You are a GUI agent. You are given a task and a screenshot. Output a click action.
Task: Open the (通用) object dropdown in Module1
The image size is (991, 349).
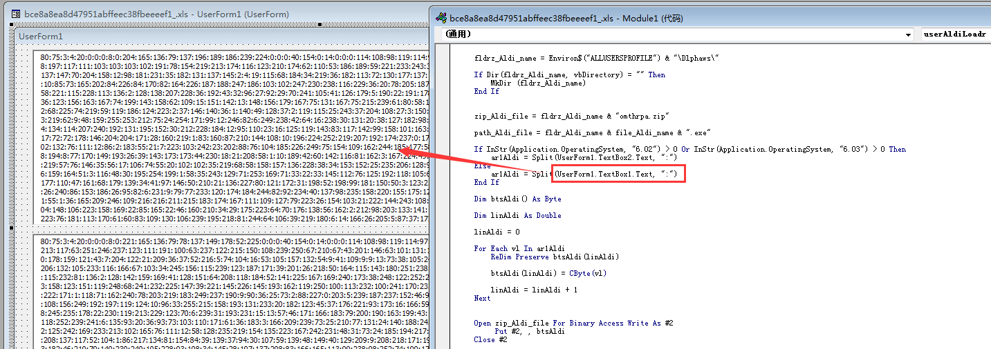676,34
